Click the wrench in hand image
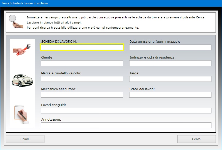 tap(22, 49)
